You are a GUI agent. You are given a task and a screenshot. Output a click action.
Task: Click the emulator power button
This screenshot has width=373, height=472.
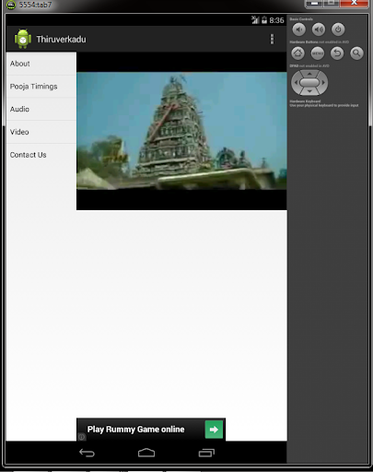(338, 29)
